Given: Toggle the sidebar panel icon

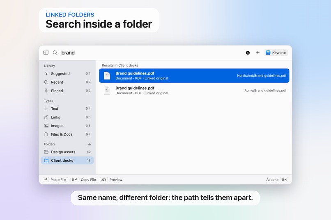Looking at the screenshot, I should [46, 52].
